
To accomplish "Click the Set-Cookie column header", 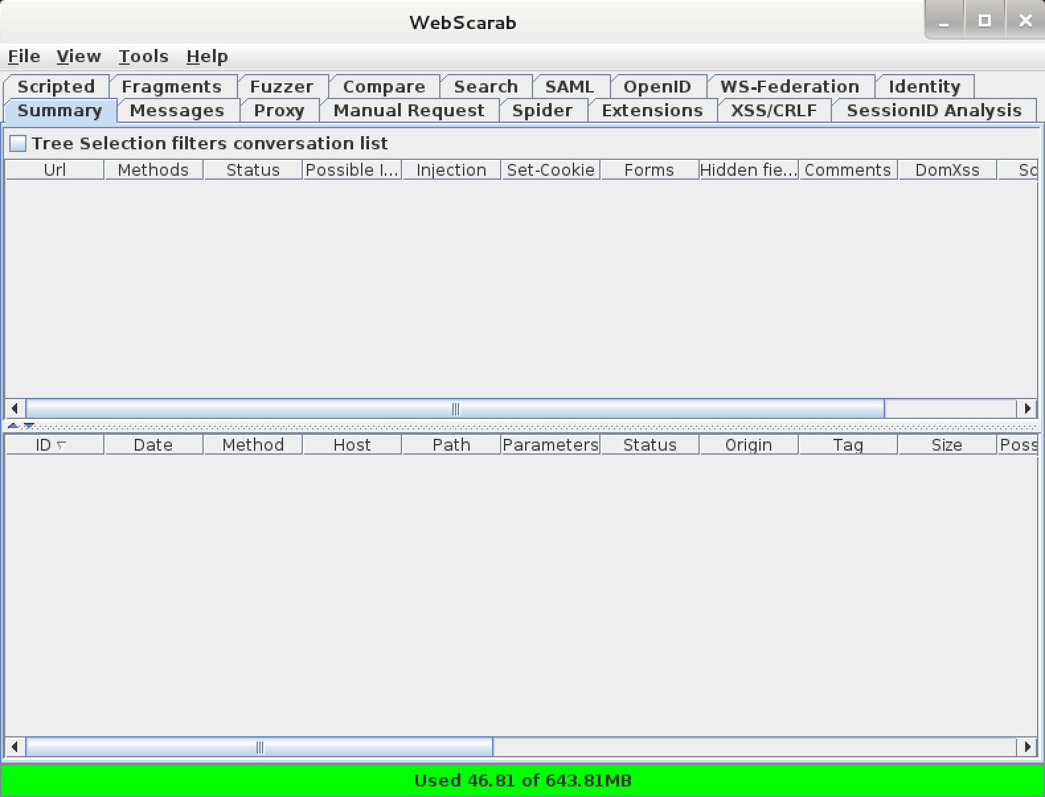I will tap(550, 170).
